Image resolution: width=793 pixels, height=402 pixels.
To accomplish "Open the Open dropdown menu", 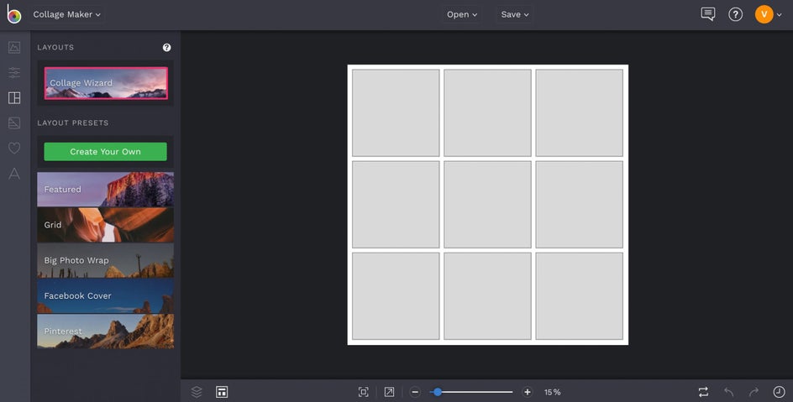I will 462,14.
